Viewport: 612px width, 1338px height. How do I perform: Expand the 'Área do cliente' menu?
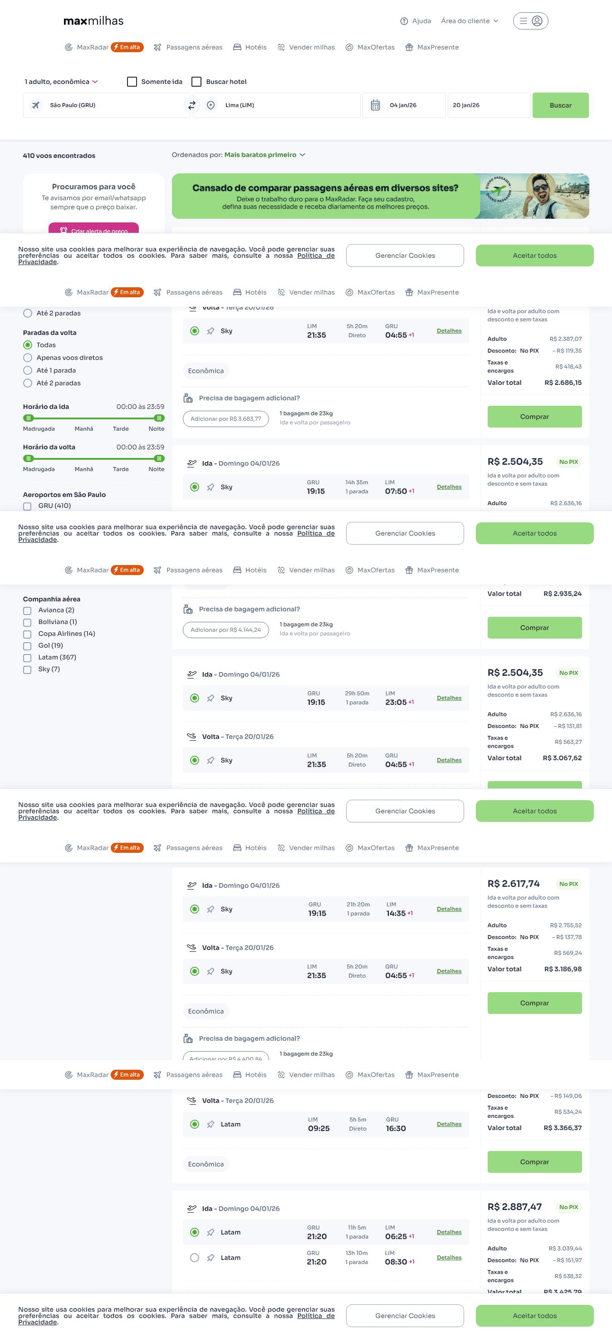tap(469, 21)
